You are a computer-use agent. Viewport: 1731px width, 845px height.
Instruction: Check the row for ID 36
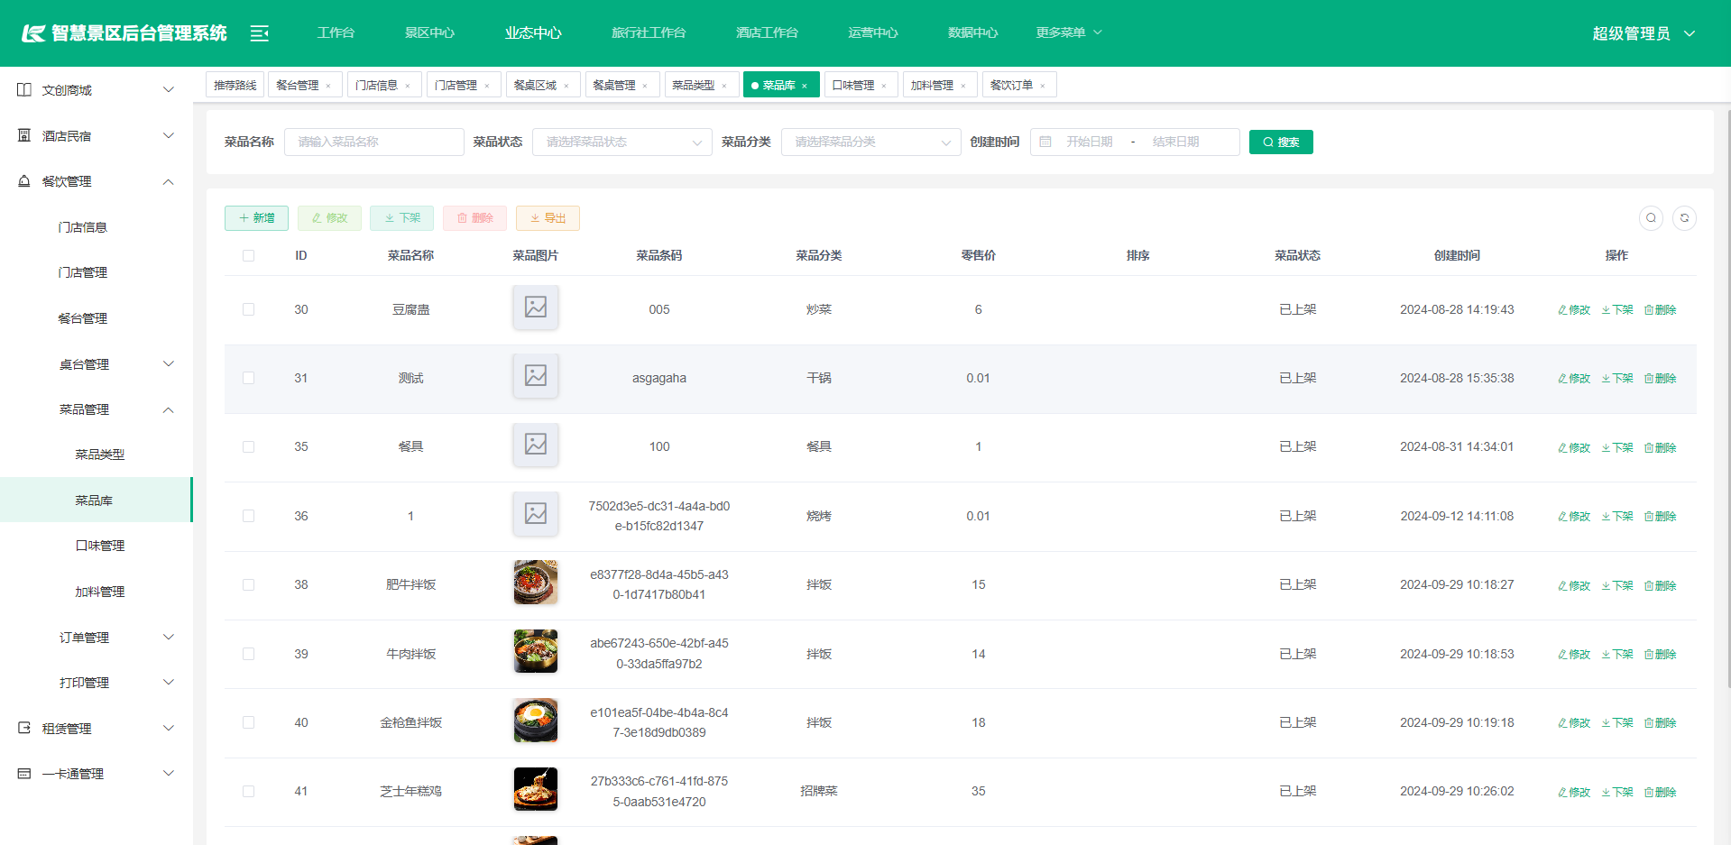tap(249, 516)
